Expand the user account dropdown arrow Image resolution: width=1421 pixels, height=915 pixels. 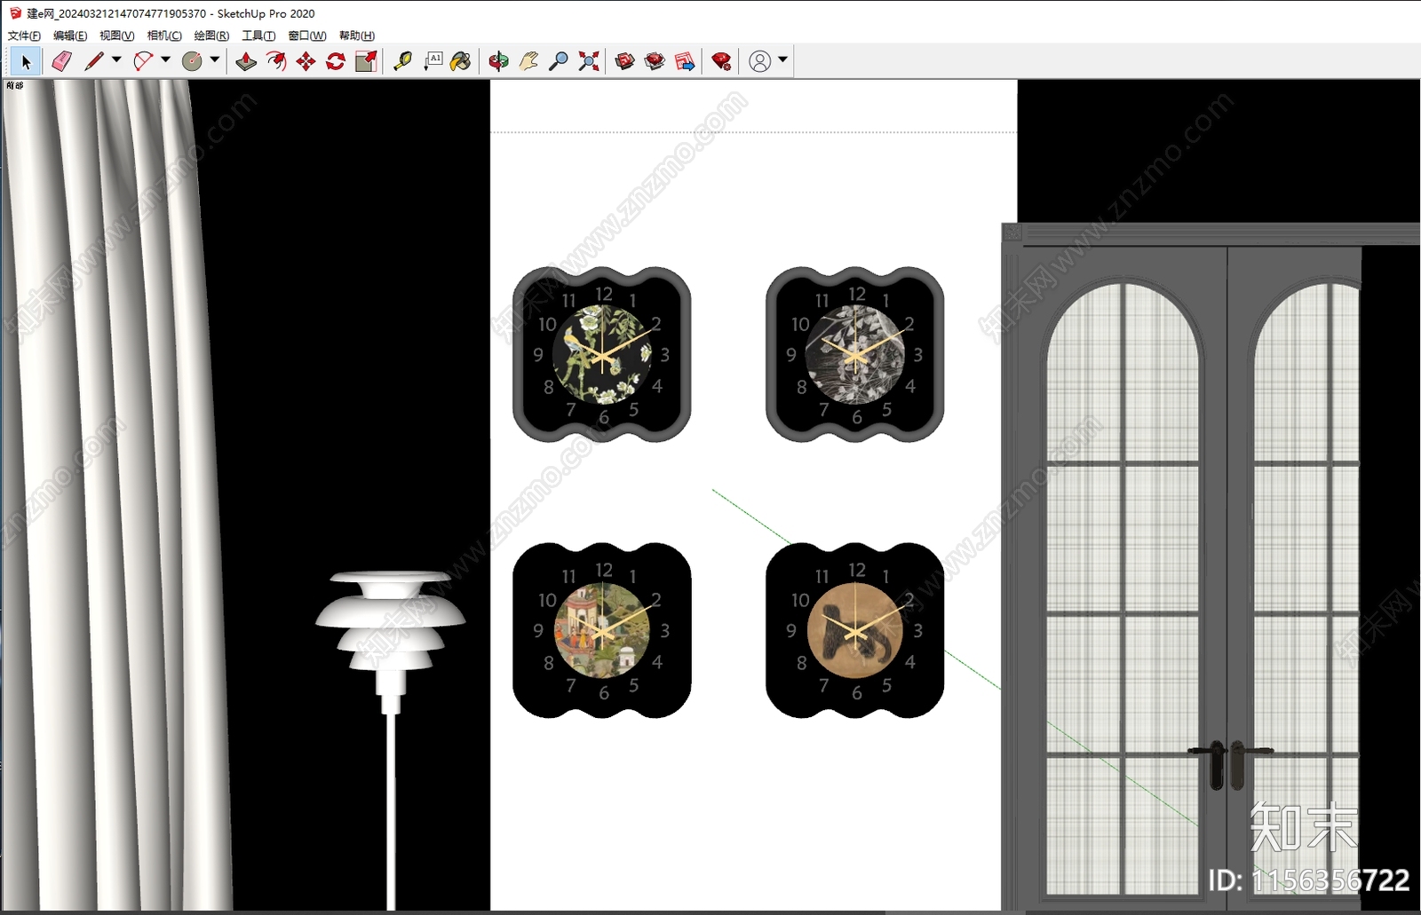click(x=782, y=60)
